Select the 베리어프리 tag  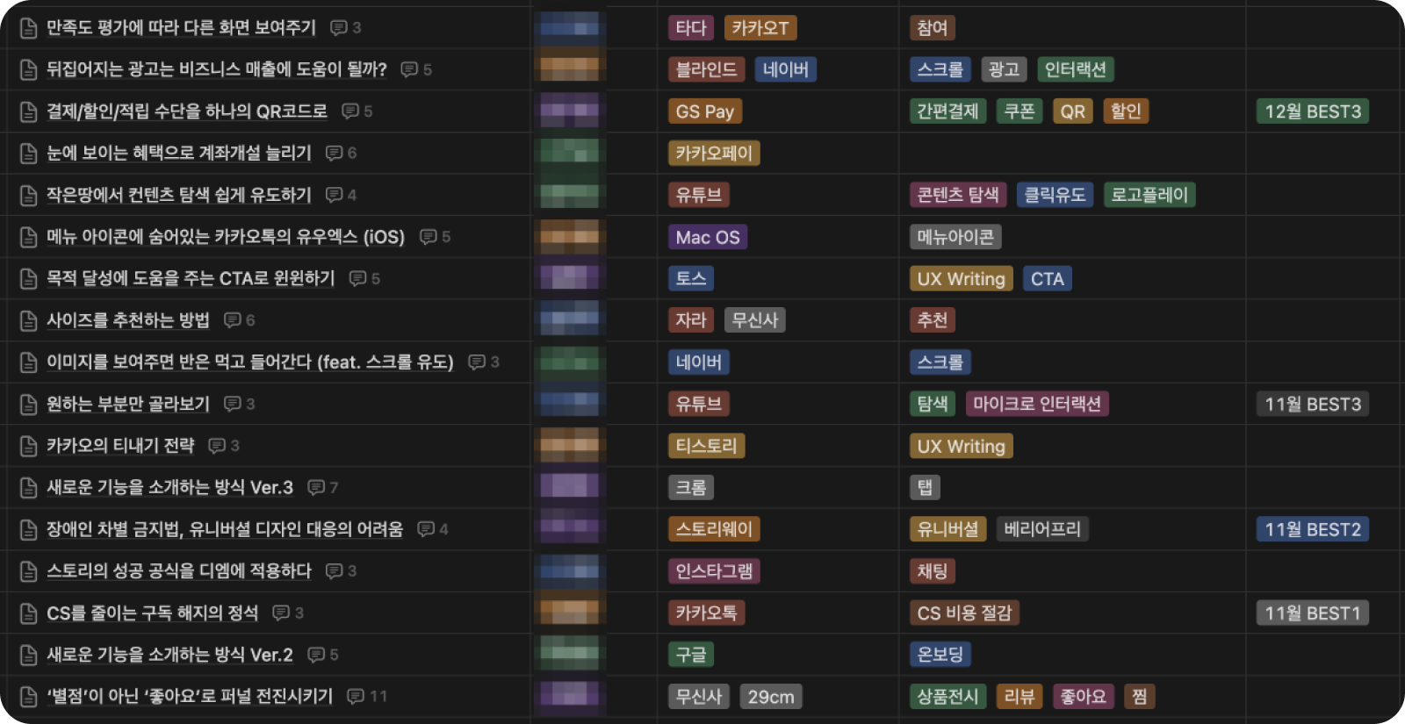[1042, 529]
